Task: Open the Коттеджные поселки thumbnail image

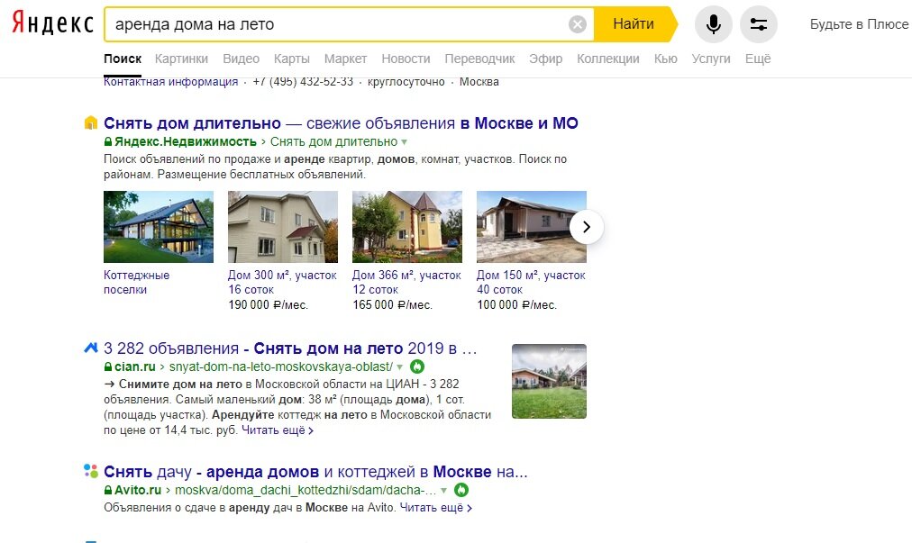Action: [159, 227]
